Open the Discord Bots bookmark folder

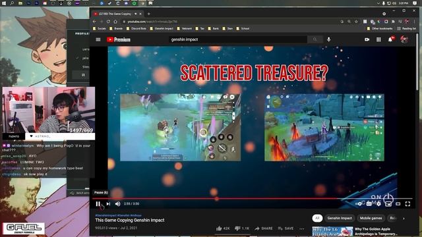click(136, 28)
